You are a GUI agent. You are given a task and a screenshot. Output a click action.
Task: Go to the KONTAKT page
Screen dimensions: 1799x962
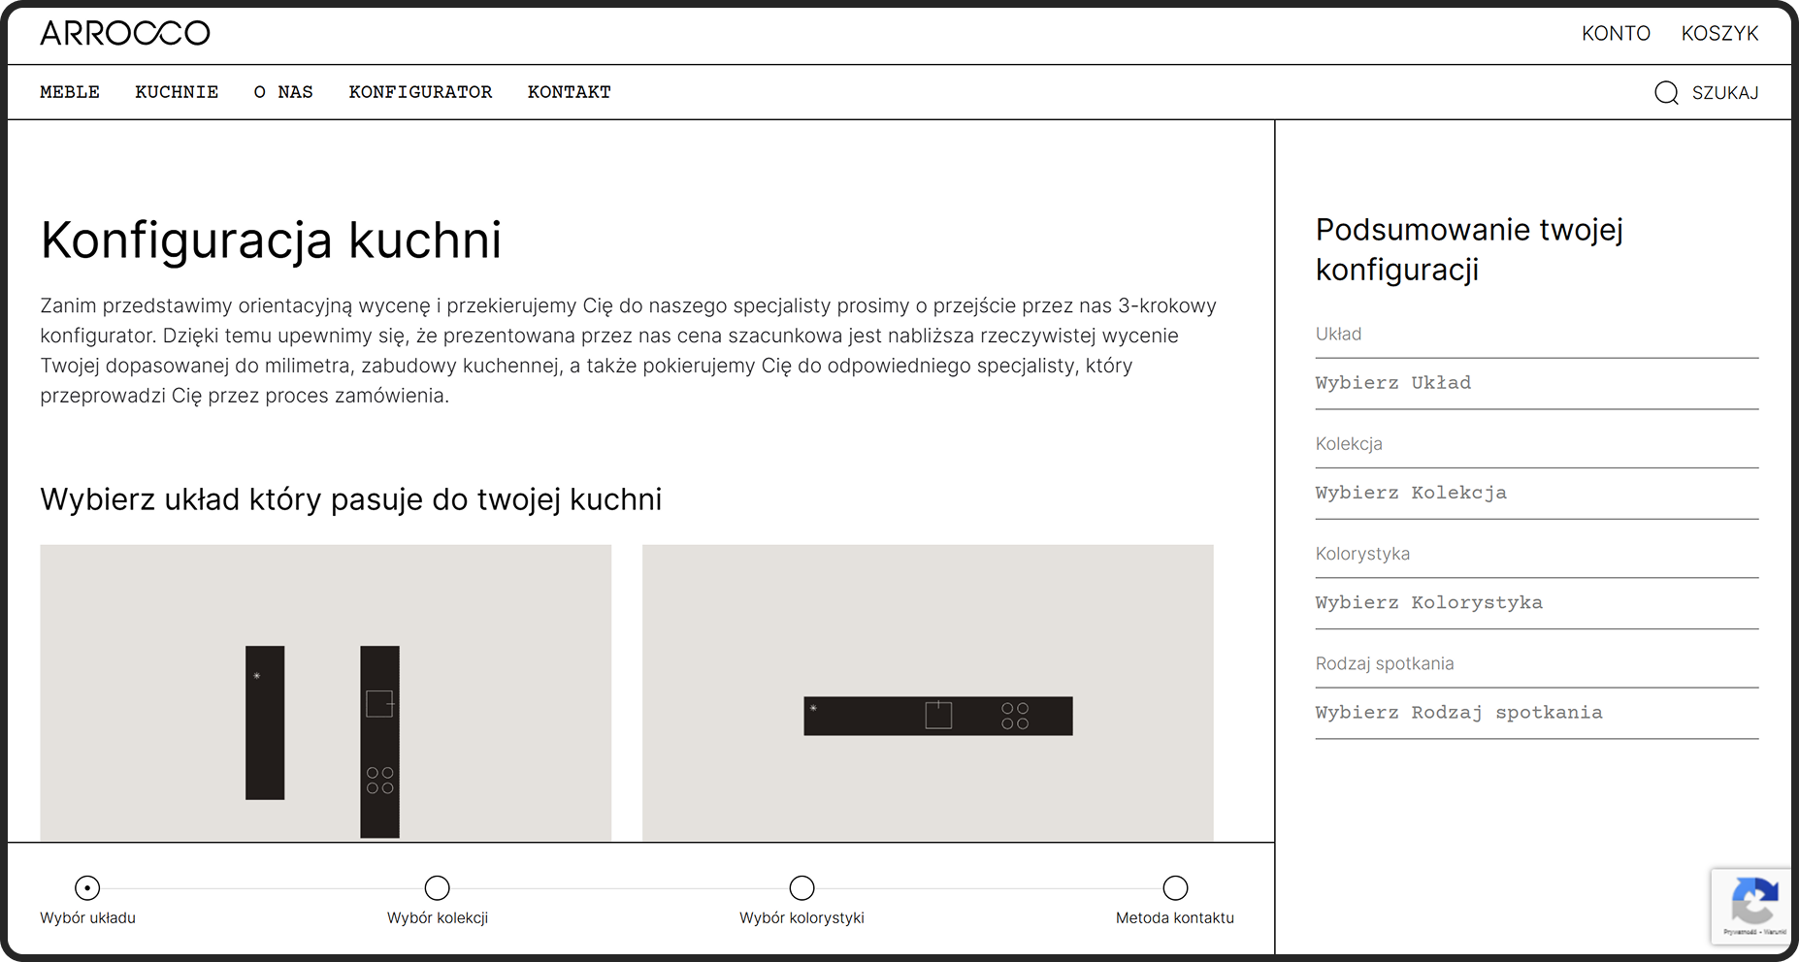coord(570,92)
